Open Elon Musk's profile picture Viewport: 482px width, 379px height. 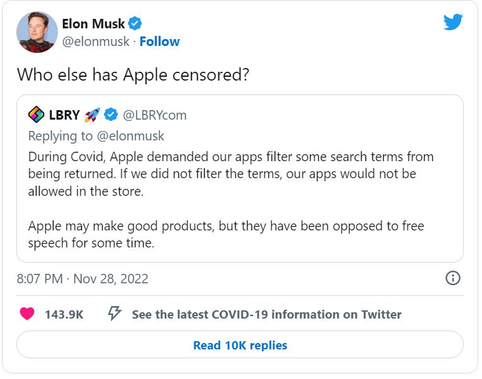[x=37, y=32]
